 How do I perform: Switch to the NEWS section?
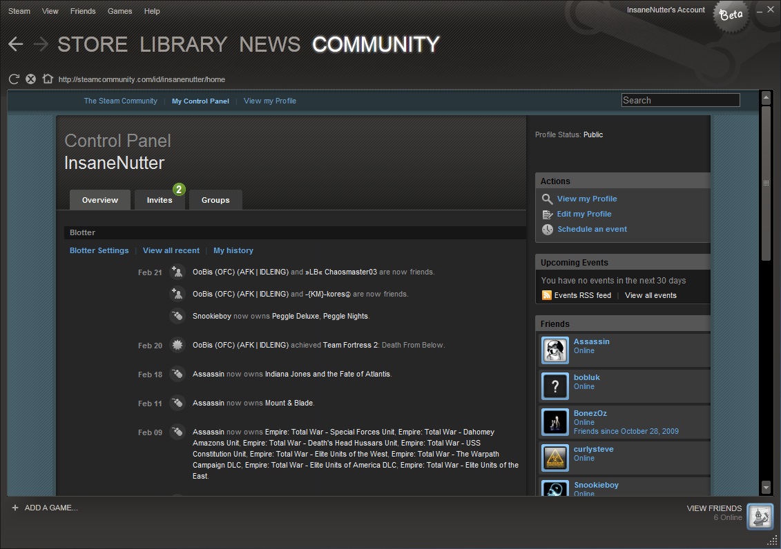click(x=269, y=44)
